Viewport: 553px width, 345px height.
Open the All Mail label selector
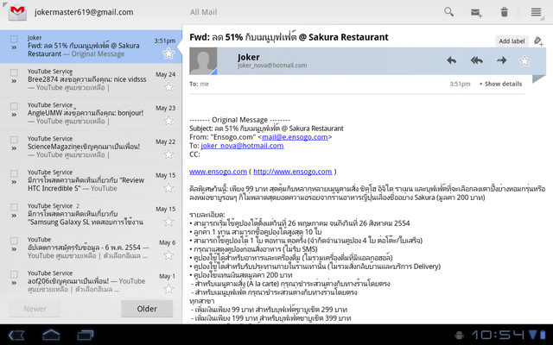tap(204, 12)
